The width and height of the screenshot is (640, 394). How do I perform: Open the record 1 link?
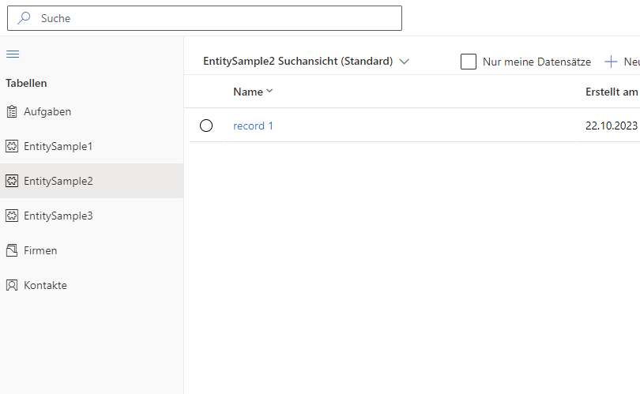tap(253, 126)
